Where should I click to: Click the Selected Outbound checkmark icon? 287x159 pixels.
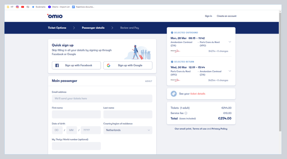coord(172,33)
